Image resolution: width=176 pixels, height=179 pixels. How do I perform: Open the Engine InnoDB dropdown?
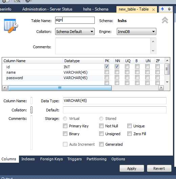point(136,32)
